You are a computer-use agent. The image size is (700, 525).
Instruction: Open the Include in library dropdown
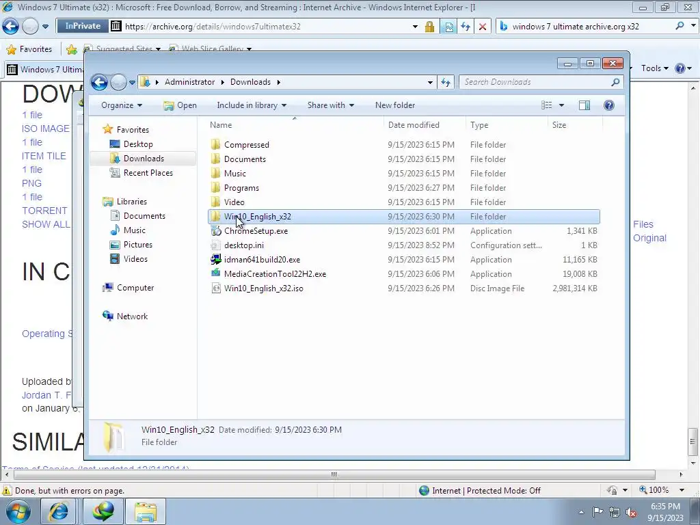[x=252, y=105]
